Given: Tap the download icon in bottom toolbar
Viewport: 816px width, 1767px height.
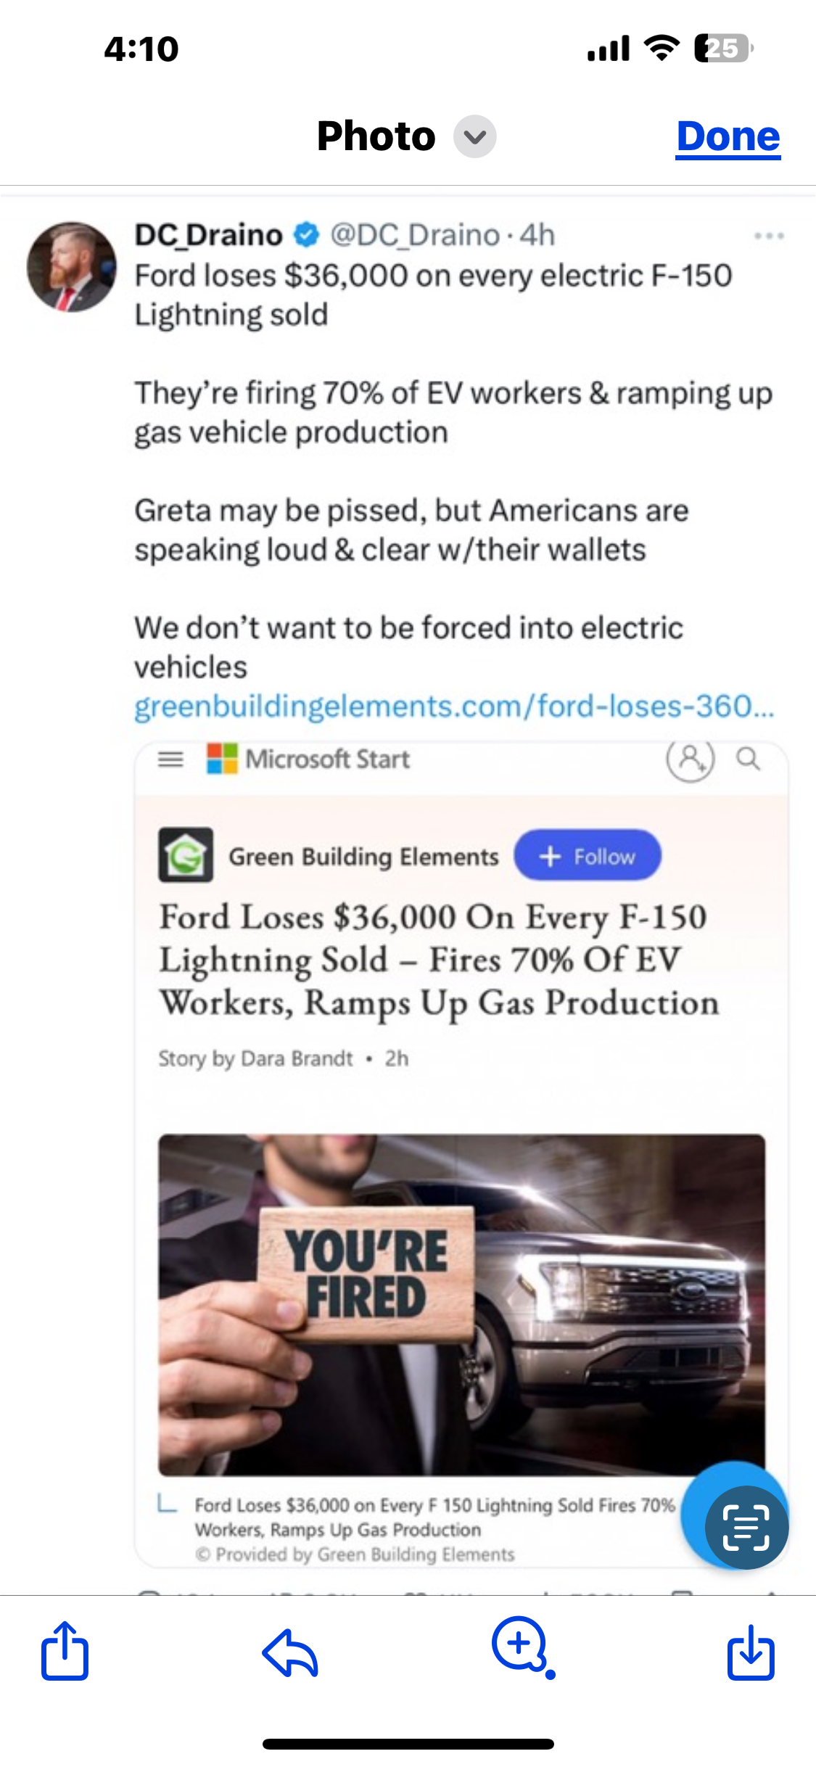Looking at the screenshot, I should pyautogui.click(x=751, y=1653).
